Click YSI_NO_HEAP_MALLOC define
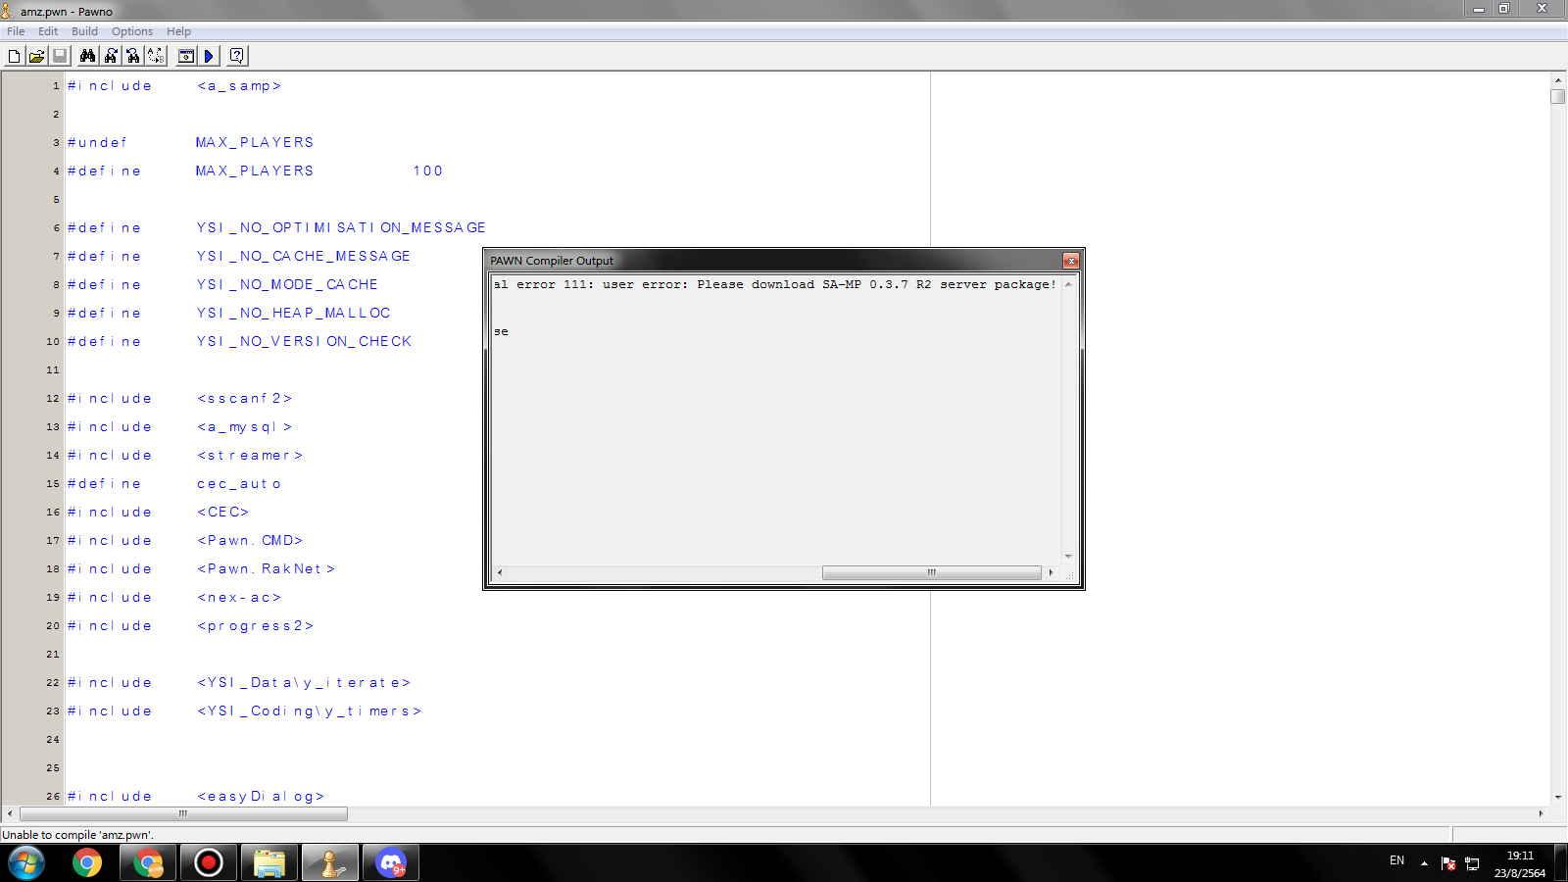Screen dimensions: 1568x882 [293, 313]
